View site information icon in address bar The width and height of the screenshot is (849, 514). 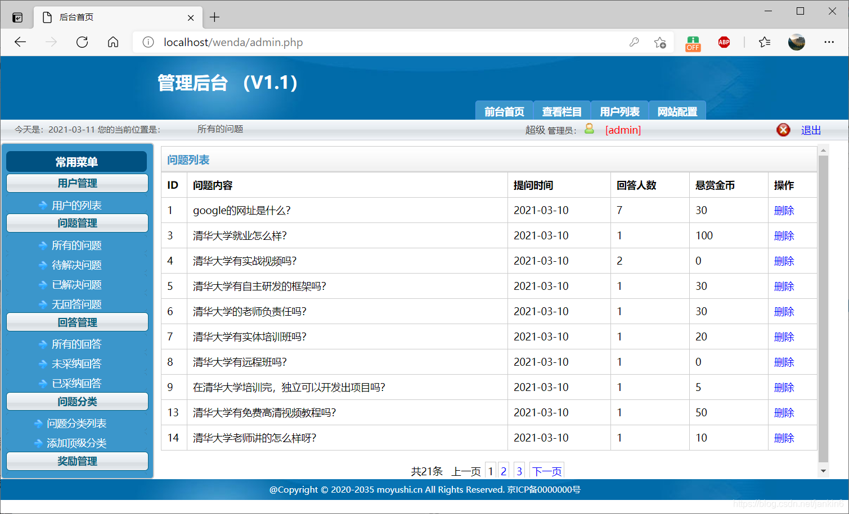pos(148,42)
